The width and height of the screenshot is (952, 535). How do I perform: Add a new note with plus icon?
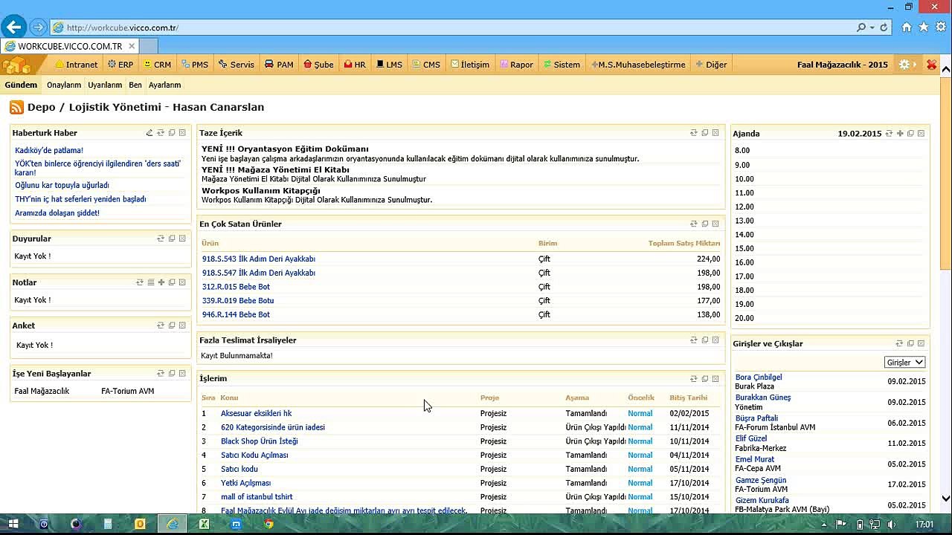[x=161, y=282]
